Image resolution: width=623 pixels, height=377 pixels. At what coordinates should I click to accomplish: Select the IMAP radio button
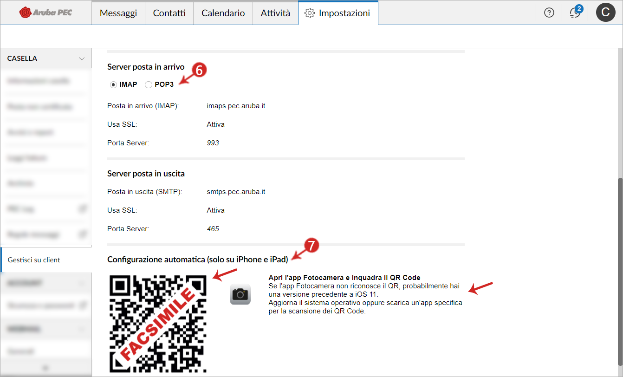coord(113,84)
